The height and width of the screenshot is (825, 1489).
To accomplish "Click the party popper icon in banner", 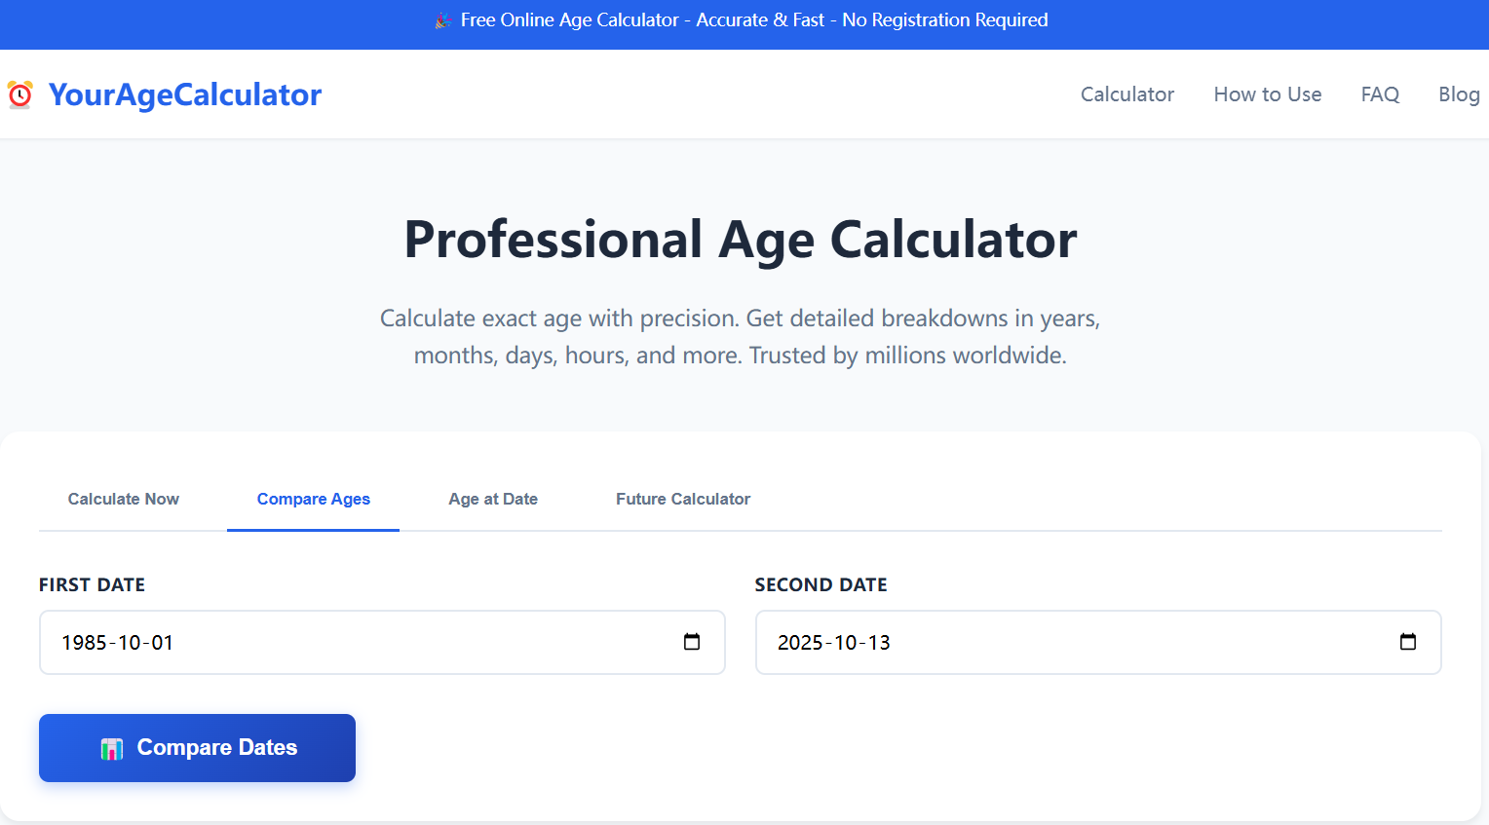I will [x=443, y=20].
